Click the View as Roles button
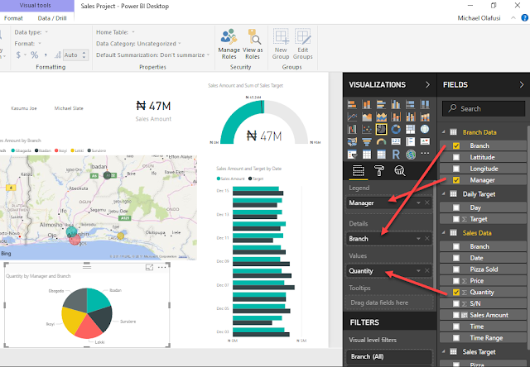Image resolution: width=530 pixels, height=367 pixels. point(253,44)
